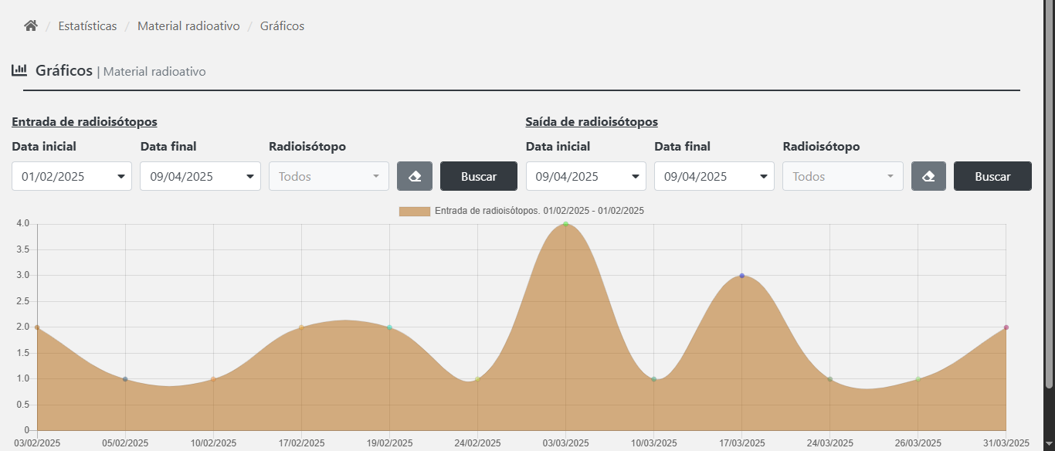This screenshot has height=451, width=1055.
Task: Click the eraser icon to clear entrada filters
Action: point(415,176)
